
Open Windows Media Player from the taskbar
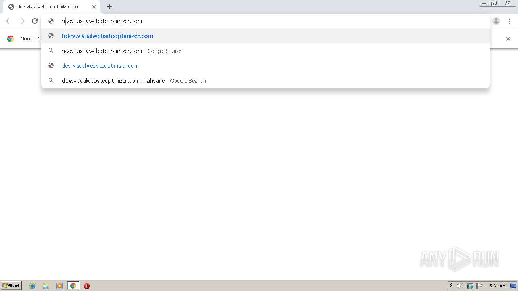click(59, 286)
